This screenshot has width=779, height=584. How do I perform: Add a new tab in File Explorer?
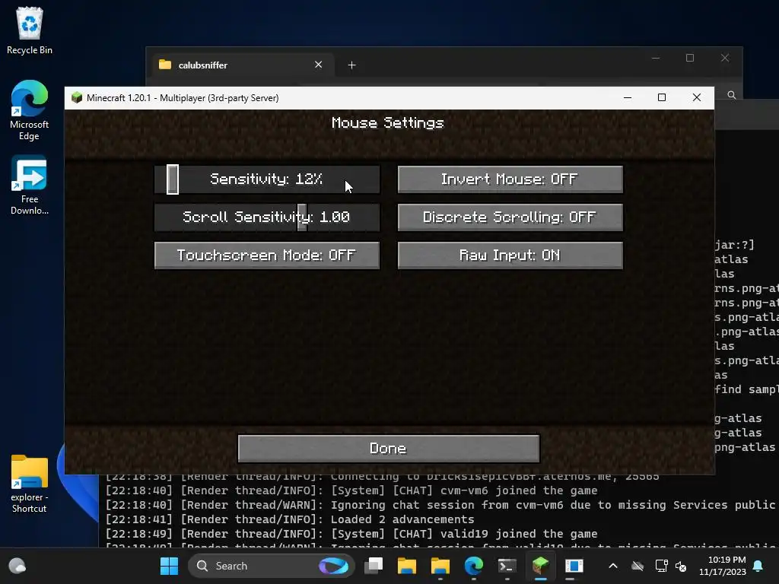(351, 65)
